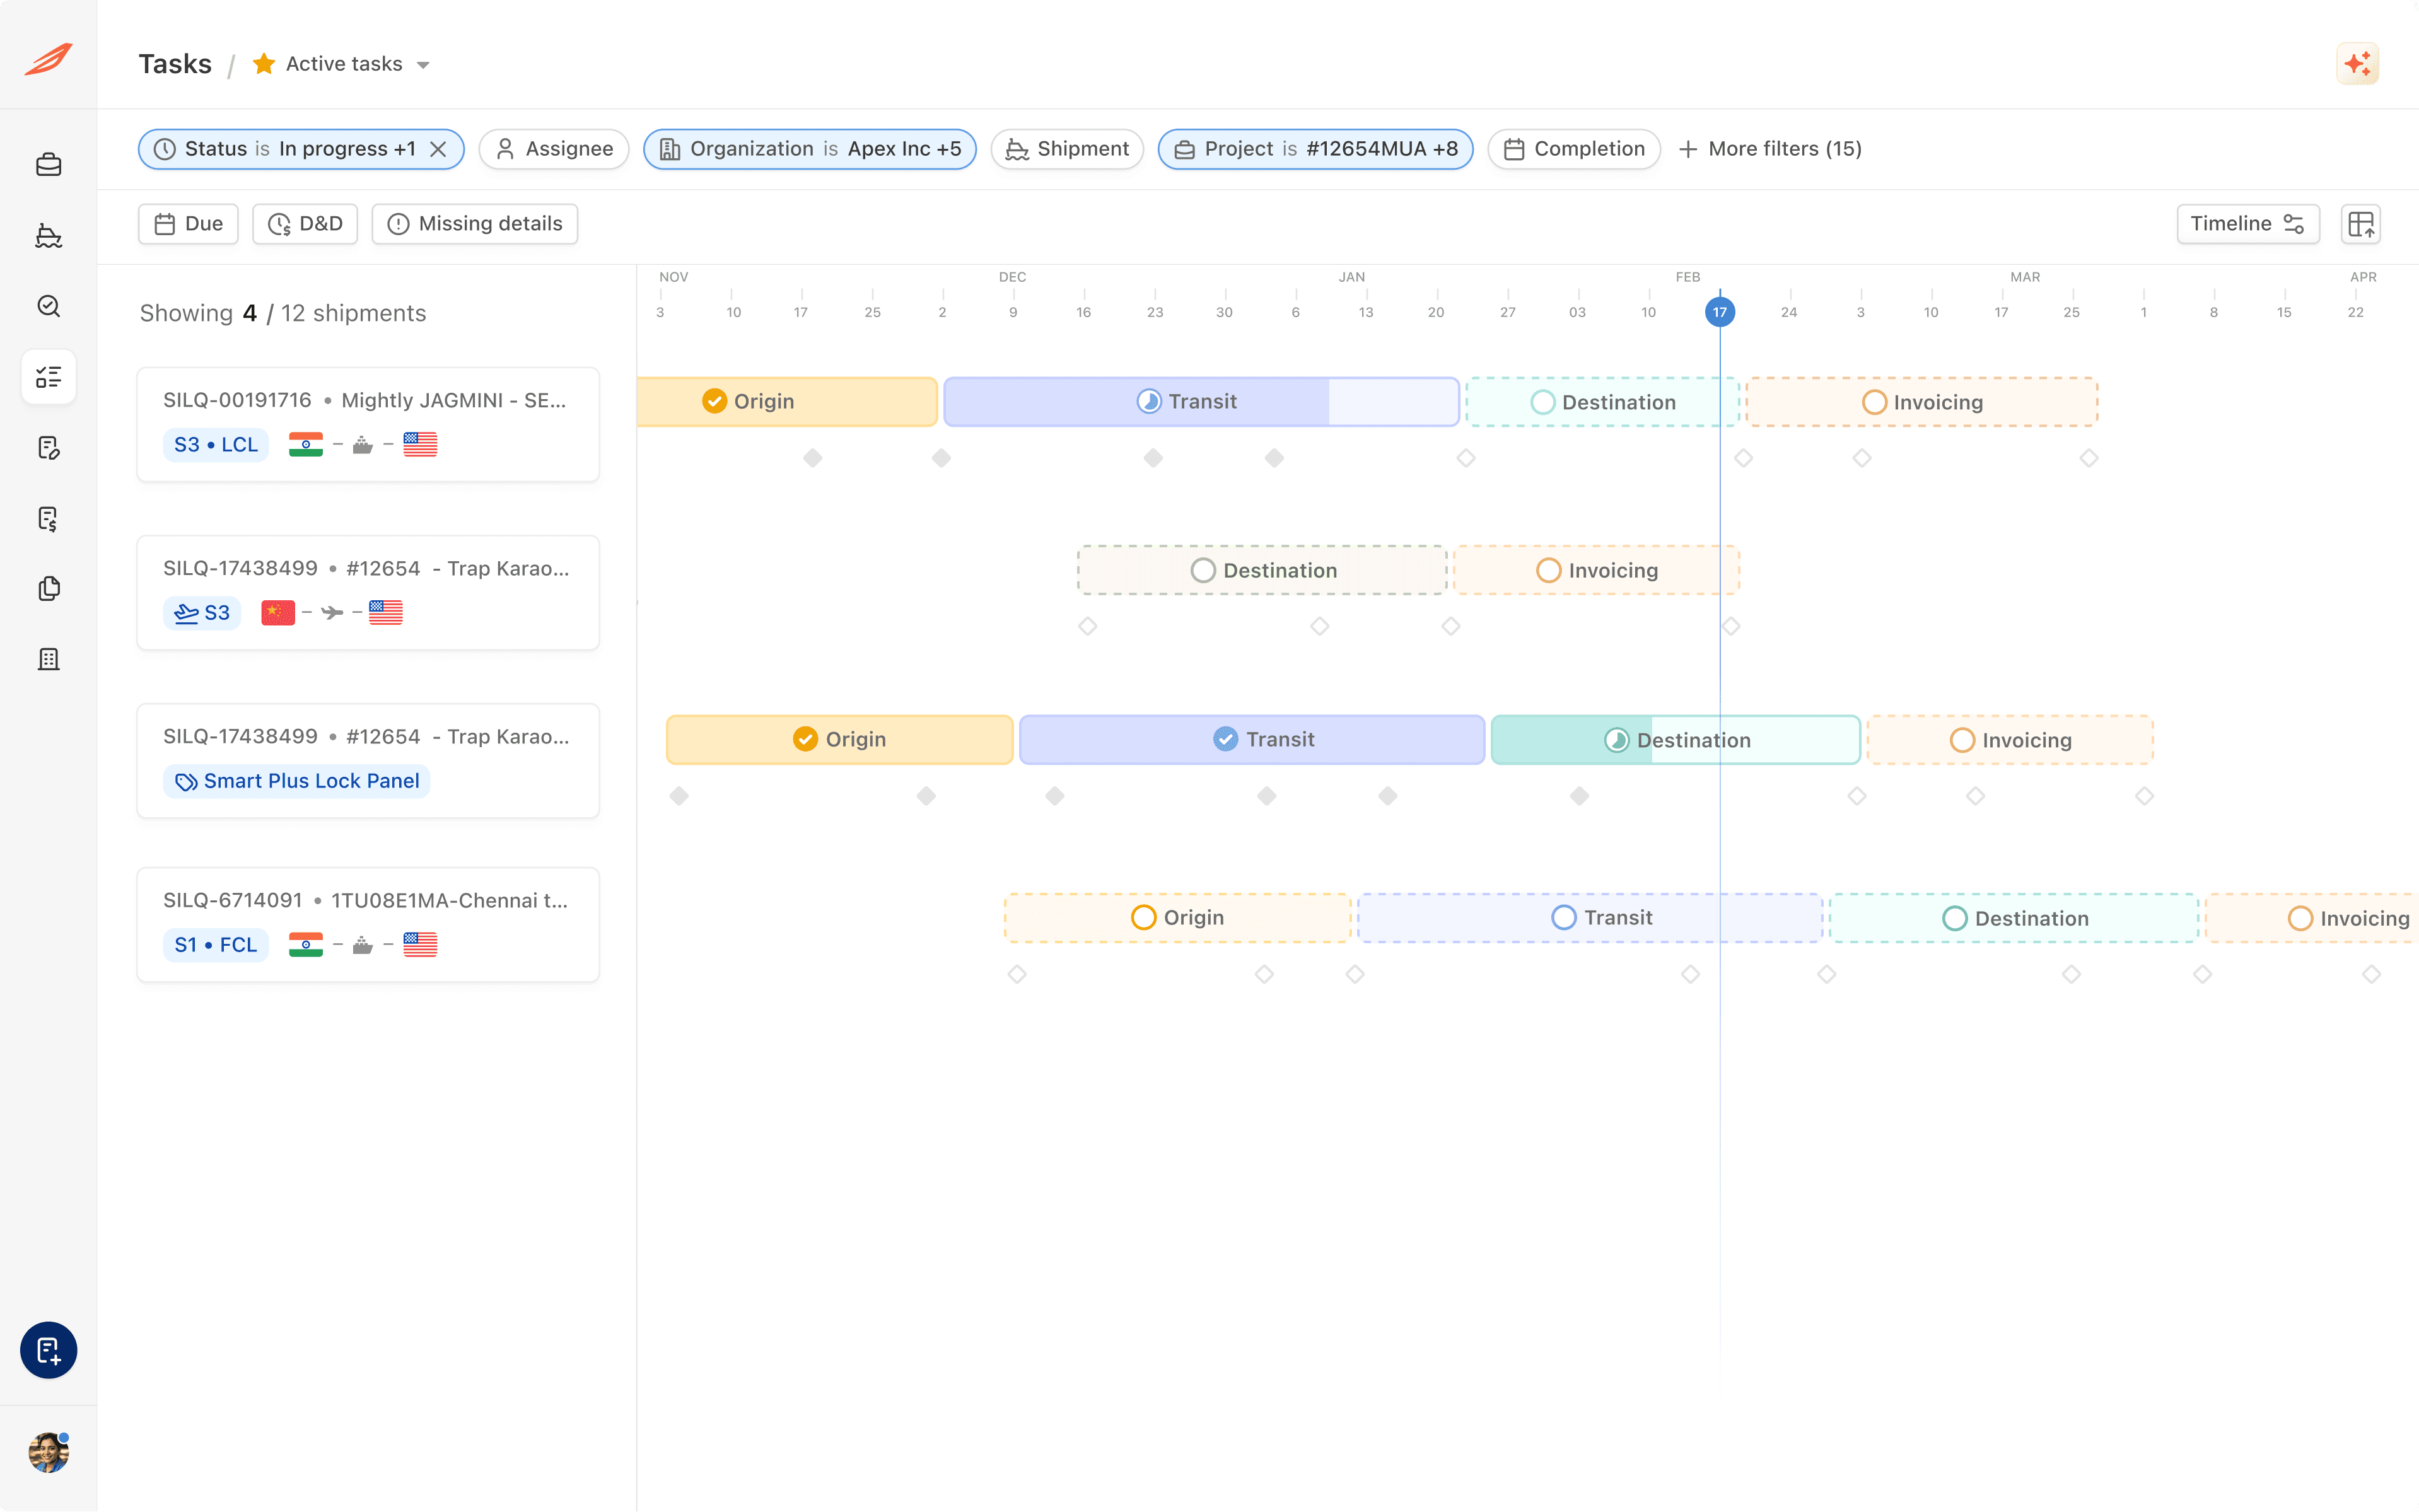Toggle the Missing details filter
The image size is (2419, 1512).
coord(475,224)
